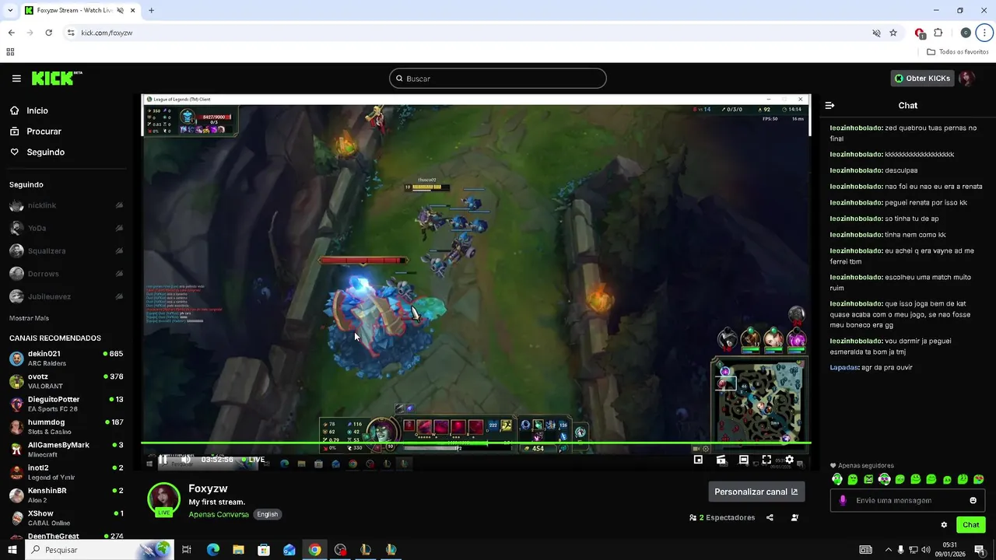Screen dimensions: 996x560
Task: Open the nicklink followed channel
Action: pos(66,205)
